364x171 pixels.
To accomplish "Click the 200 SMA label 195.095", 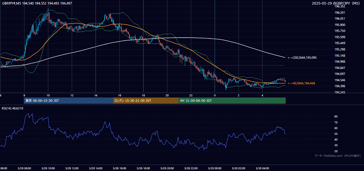I will pos(302,58).
